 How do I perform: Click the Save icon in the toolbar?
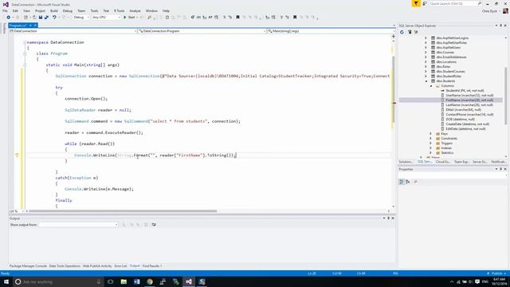(41, 18)
